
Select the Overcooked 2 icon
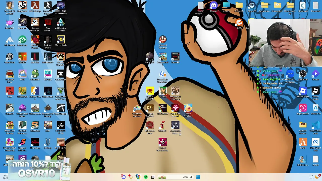[x=163, y=59]
